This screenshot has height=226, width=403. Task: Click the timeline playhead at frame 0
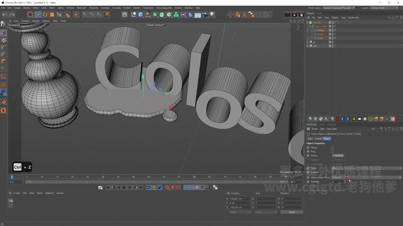coord(11,177)
